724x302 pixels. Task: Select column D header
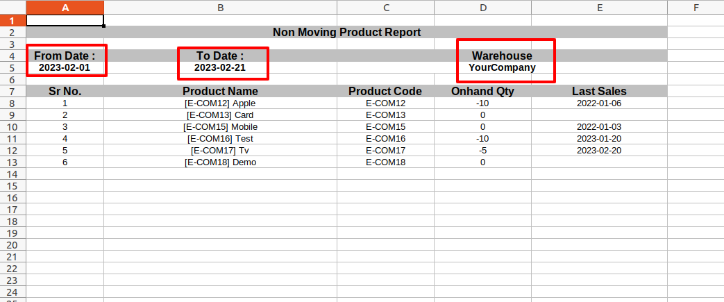coord(483,8)
